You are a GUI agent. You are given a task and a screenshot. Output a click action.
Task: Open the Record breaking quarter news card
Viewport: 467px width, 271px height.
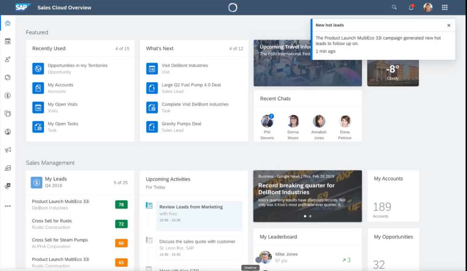click(307, 196)
